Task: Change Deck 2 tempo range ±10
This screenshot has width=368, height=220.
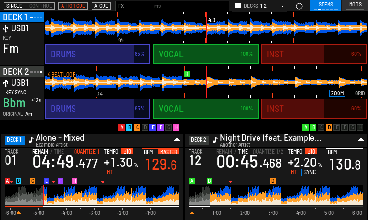Action: (311, 152)
